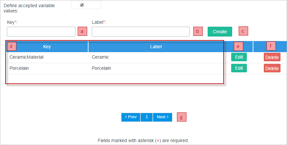Click the red annotation marker 'a'
Image resolution: width=287 pixels, height=145 pixels.
tap(83, 31)
